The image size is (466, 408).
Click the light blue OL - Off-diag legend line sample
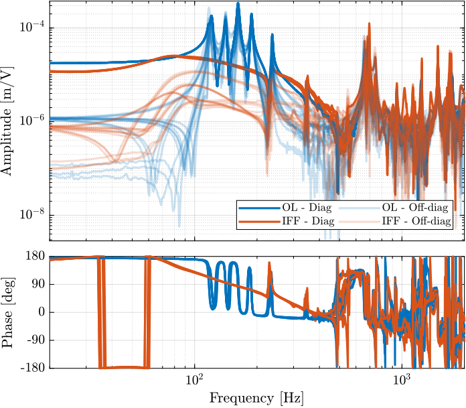360,208
